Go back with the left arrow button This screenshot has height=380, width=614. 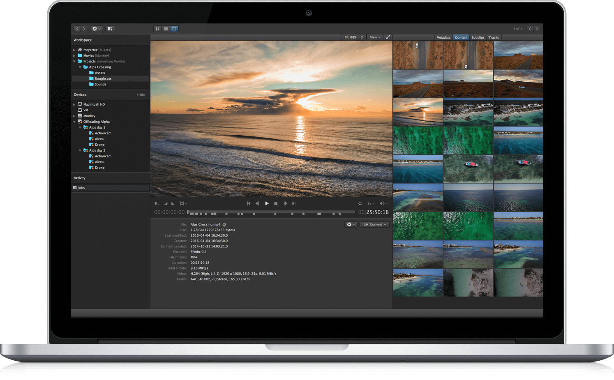click(x=77, y=29)
